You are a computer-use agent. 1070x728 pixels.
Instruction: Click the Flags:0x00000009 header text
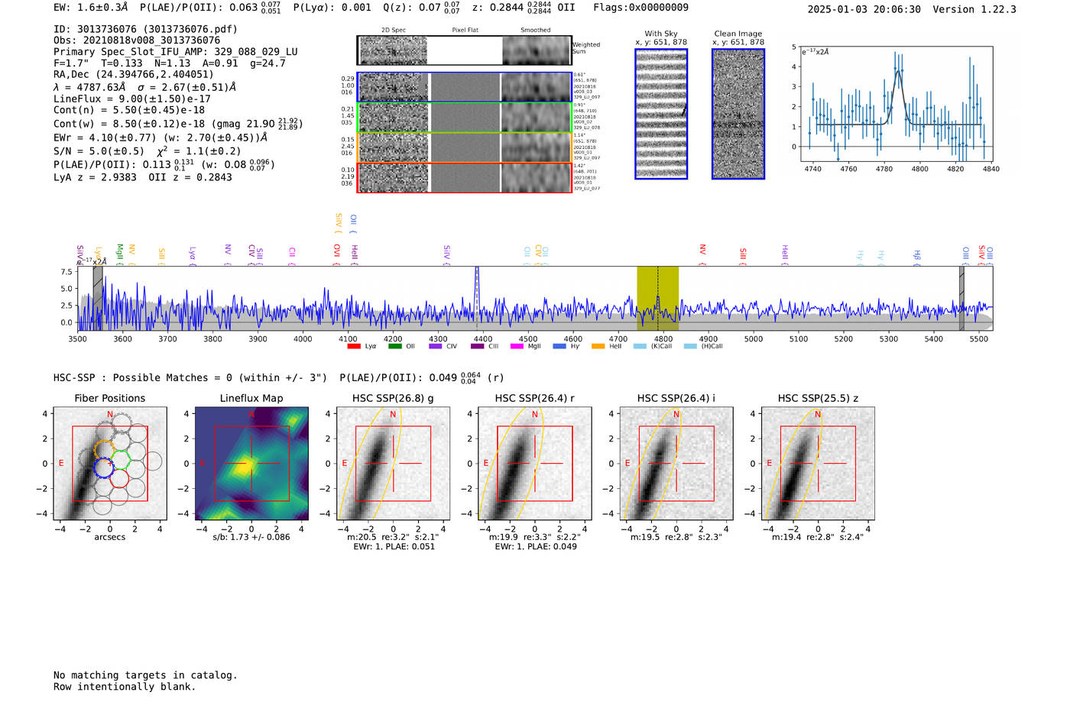click(640, 7)
